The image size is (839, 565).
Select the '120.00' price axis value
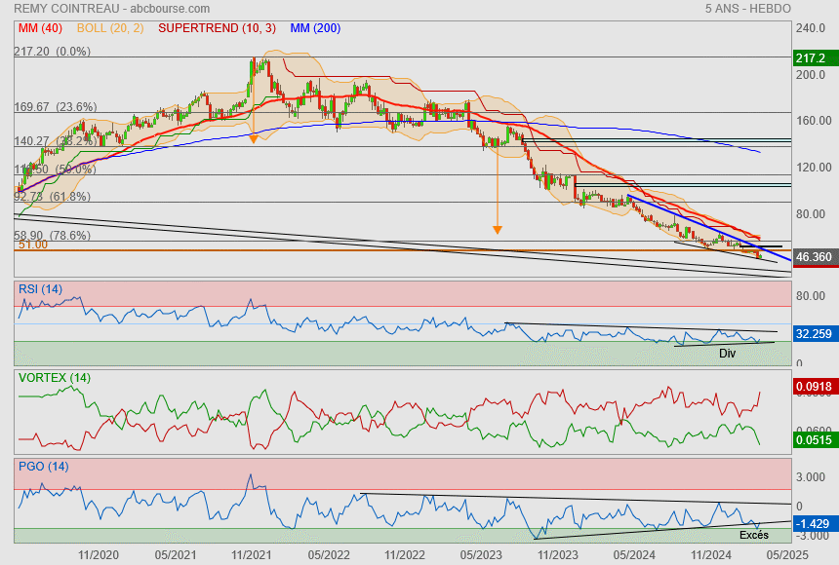pos(814,168)
